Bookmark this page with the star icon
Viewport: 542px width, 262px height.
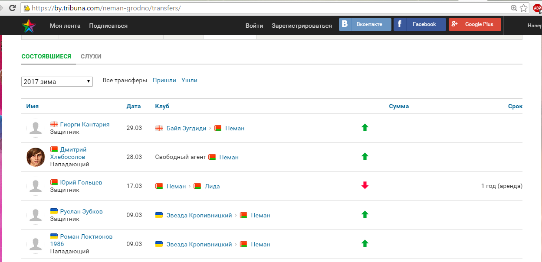tap(524, 8)
